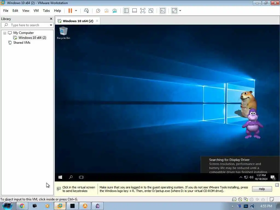The width and height of the screenshot is (280, 210).
Task: Open the guest Action Center notification icon
Action: pyautogui.click(x=273, y=177)
